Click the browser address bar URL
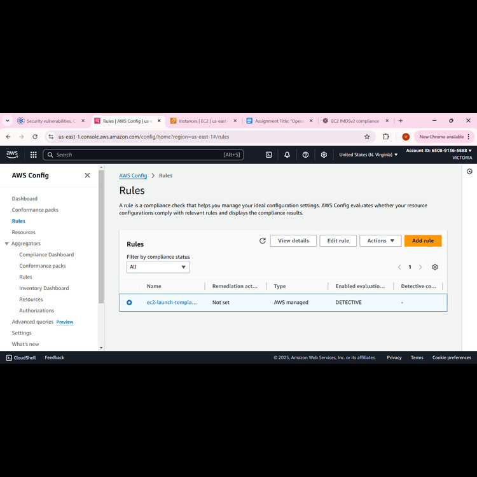 (144, 137)
